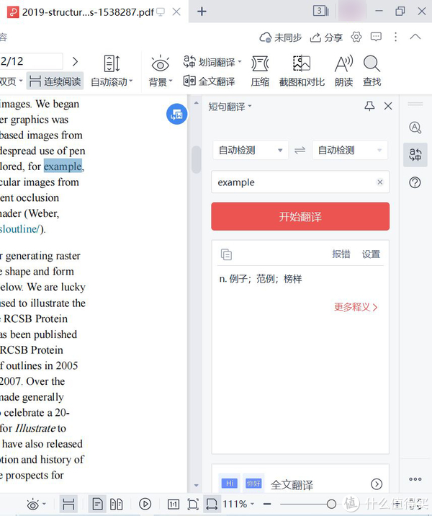Click the sloutline/ hyperlink in document

(19, 228)
